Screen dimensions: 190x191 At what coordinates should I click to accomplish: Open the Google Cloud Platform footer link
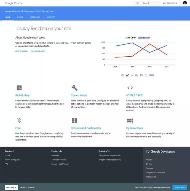[x=155, y=173]
